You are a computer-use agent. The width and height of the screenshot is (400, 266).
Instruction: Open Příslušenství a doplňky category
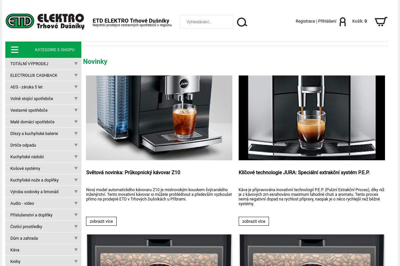point(31,215)
